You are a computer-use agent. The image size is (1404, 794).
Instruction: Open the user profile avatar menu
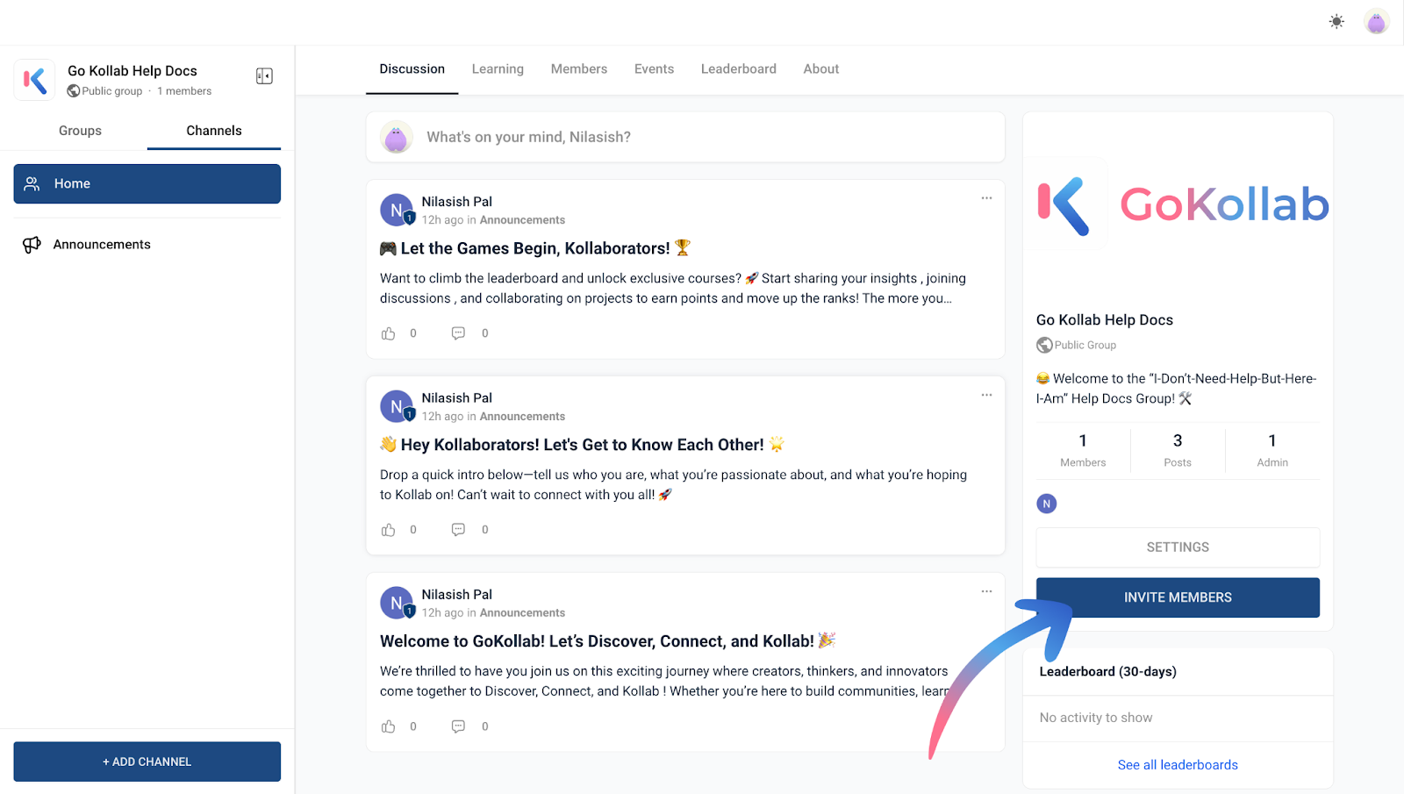1377,22
